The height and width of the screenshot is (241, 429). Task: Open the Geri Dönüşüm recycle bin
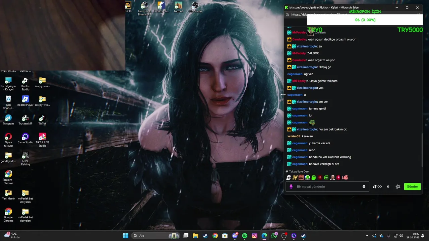[x=8, y=103]
